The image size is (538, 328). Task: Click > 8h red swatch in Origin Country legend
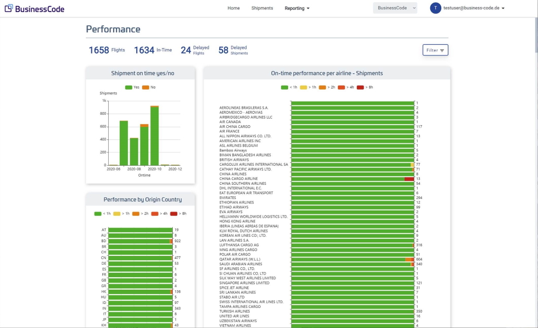[174, 214]
